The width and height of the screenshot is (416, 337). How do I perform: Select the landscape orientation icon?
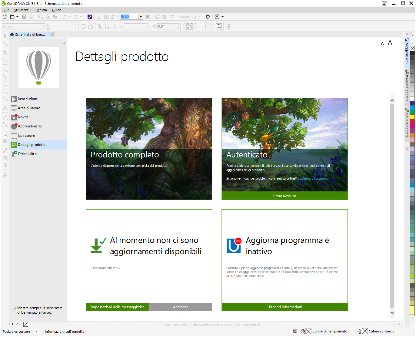90,27
